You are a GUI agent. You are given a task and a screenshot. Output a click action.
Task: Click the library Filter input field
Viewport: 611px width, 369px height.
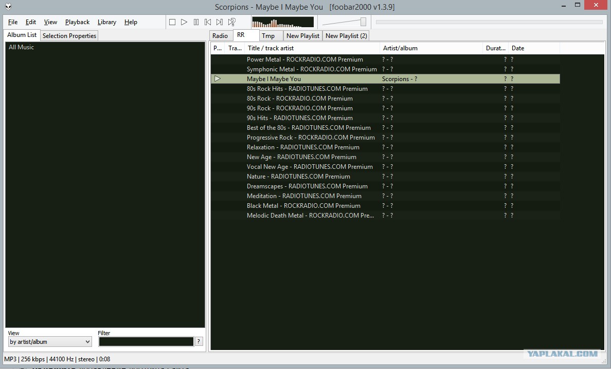(x=146, y=342)
